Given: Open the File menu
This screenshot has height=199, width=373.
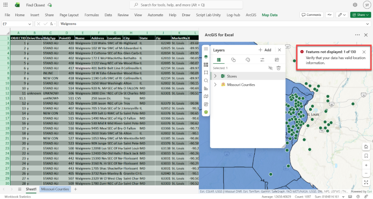Looking at the screenshot, I should point(8,15).
